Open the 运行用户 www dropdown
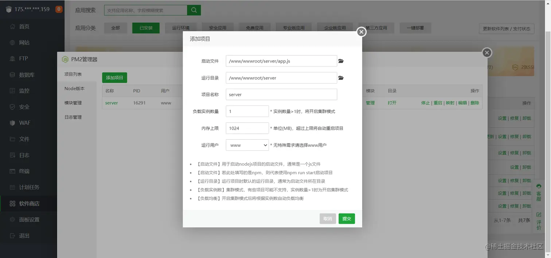Screen dimensions: 551x258 247,145
